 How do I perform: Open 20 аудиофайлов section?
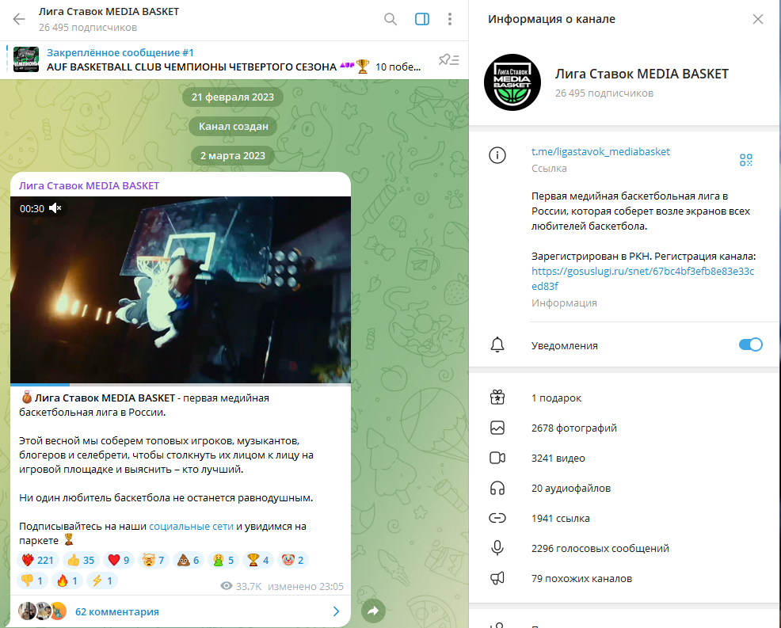pos(625,488)
